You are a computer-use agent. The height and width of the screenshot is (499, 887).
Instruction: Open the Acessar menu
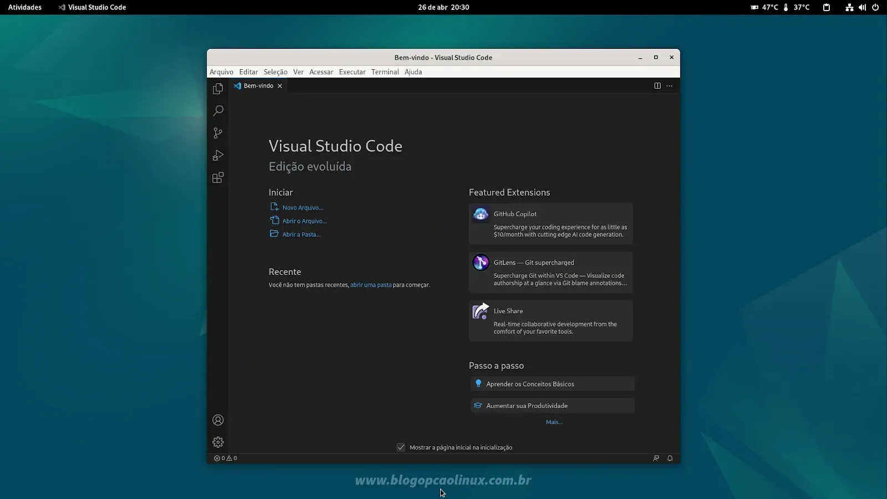click(x=321, y=72)
